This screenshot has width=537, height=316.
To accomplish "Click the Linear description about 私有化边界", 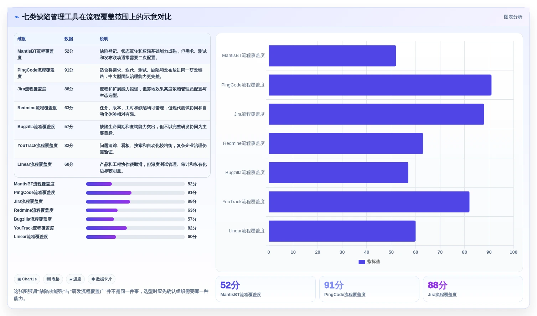I will point(153,168).
